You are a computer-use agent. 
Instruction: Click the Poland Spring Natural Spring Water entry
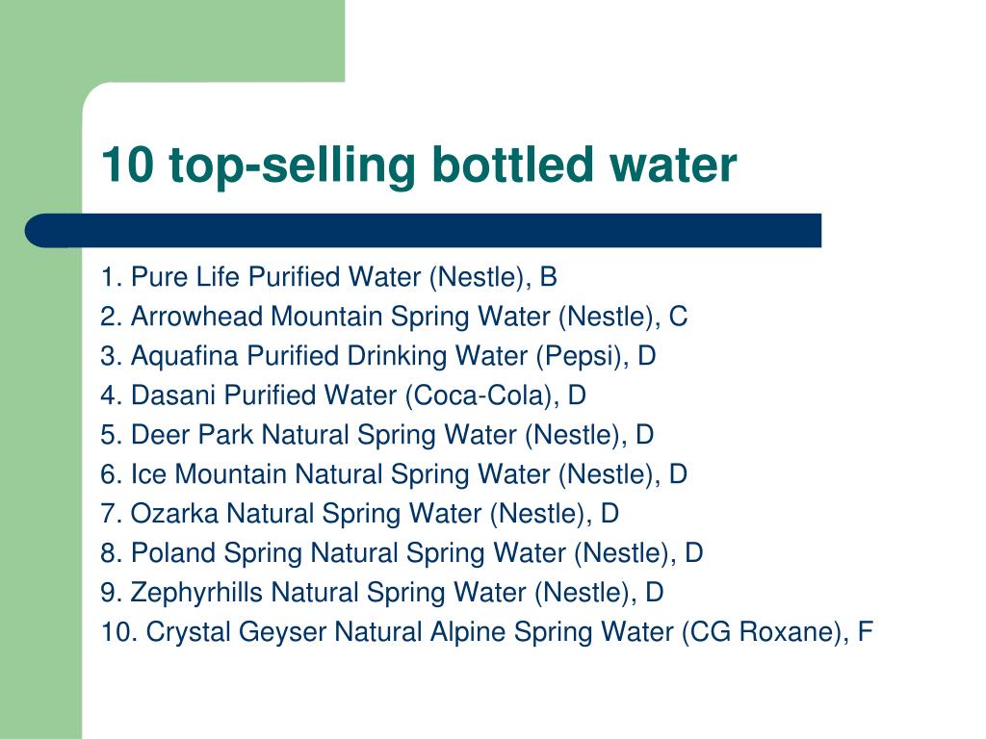pyautogui.click(x=402, y=553)
